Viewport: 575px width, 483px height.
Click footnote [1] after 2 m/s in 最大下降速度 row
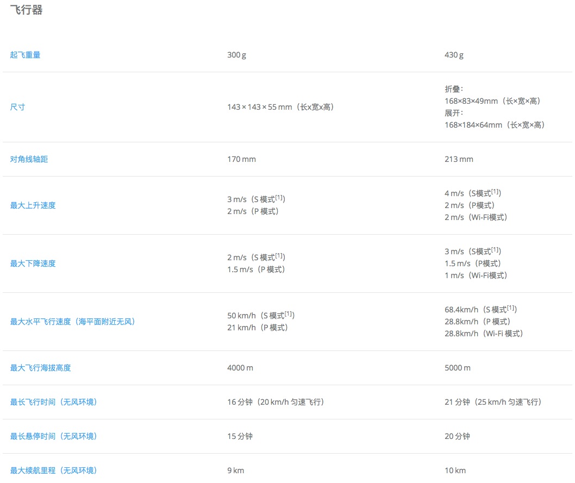280,255
